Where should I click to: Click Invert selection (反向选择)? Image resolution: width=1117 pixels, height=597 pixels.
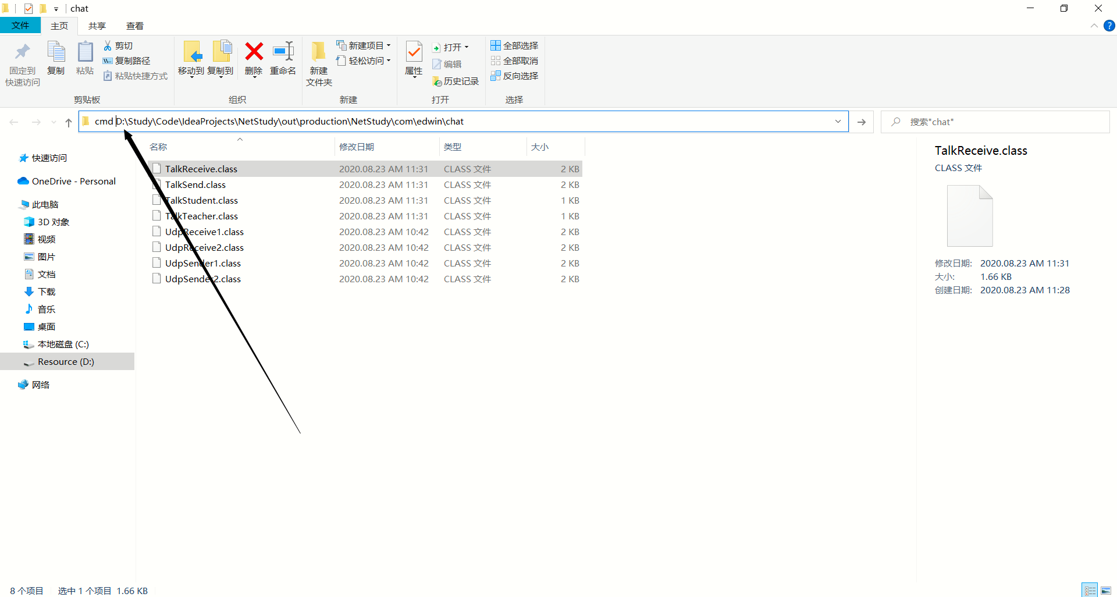pos(514,76)
